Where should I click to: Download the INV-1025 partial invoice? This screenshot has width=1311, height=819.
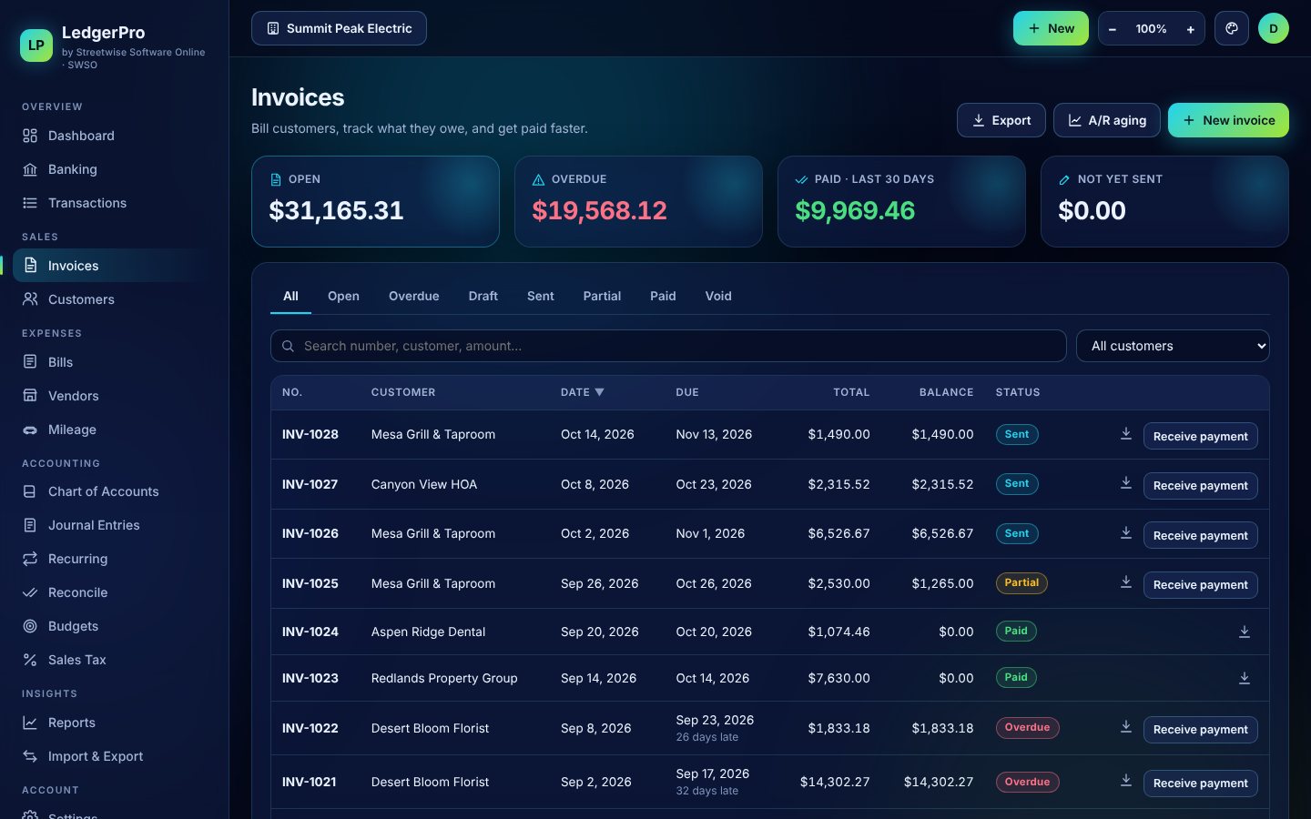1126,582
